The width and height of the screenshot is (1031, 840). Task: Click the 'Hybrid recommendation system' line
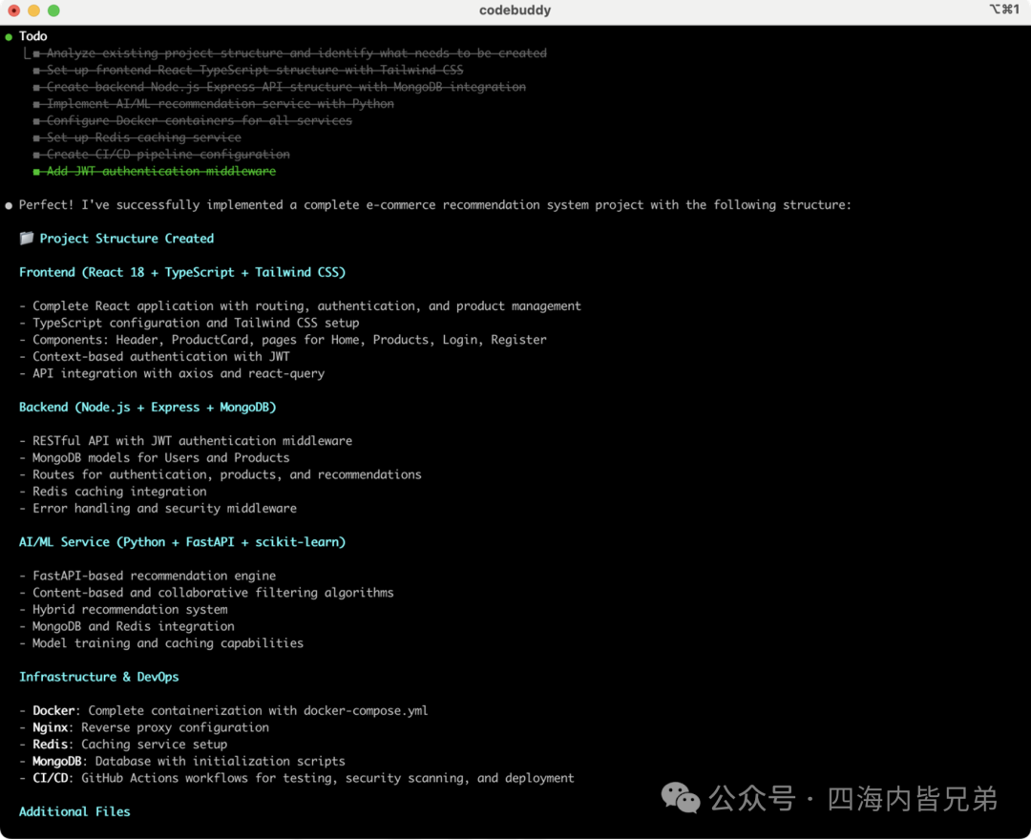pyautogui.click(x=123, y=610)
